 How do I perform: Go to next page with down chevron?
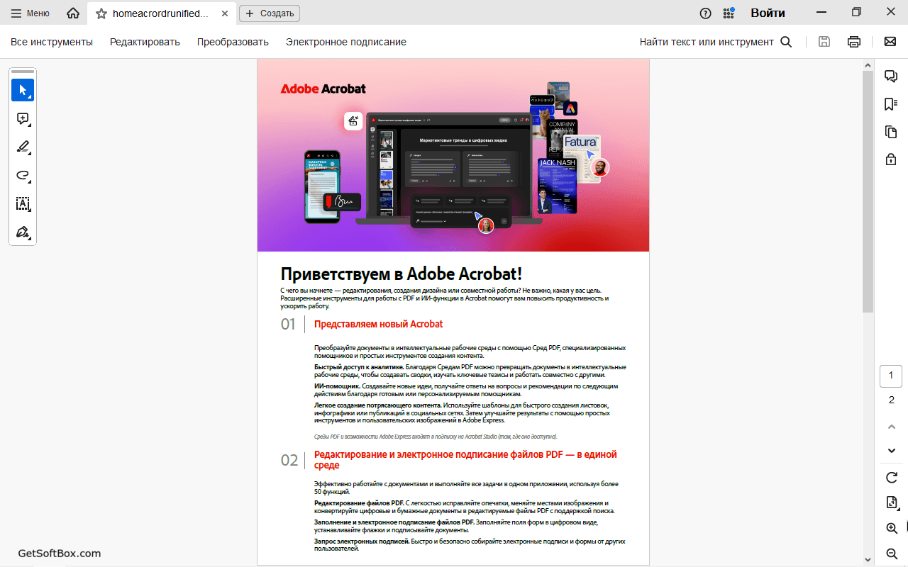pyautogui.click(x=892, y=451)
